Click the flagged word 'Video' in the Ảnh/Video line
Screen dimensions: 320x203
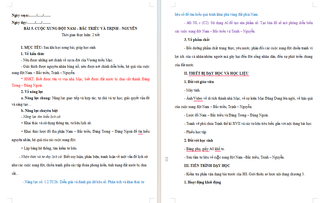(x=198, y=98)
